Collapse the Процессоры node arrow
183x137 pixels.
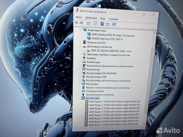pyautogui.click(x=79, y=98)
